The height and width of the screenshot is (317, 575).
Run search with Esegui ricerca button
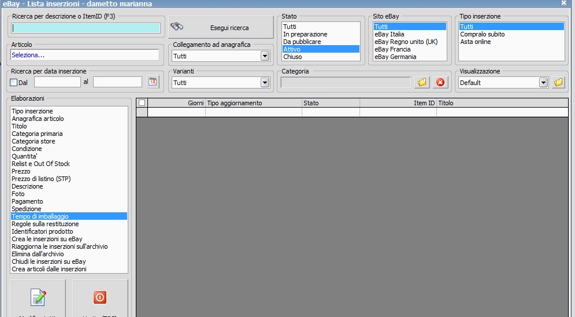pyautogui.click(x=221, y=27)
